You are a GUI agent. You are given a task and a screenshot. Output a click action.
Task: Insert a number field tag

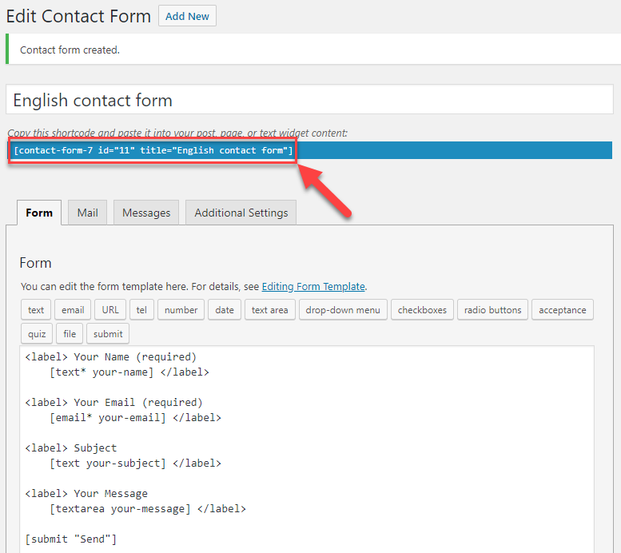coord(181,310)
